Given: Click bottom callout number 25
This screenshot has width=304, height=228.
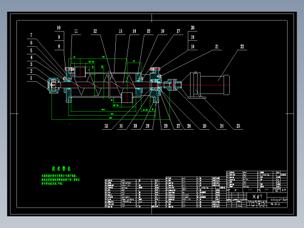Looking at the screenshot, I should [204, 126].
